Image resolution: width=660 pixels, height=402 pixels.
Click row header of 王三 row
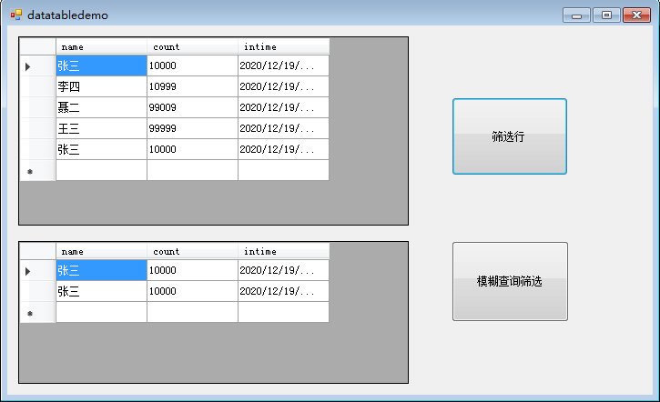point(37,128)
